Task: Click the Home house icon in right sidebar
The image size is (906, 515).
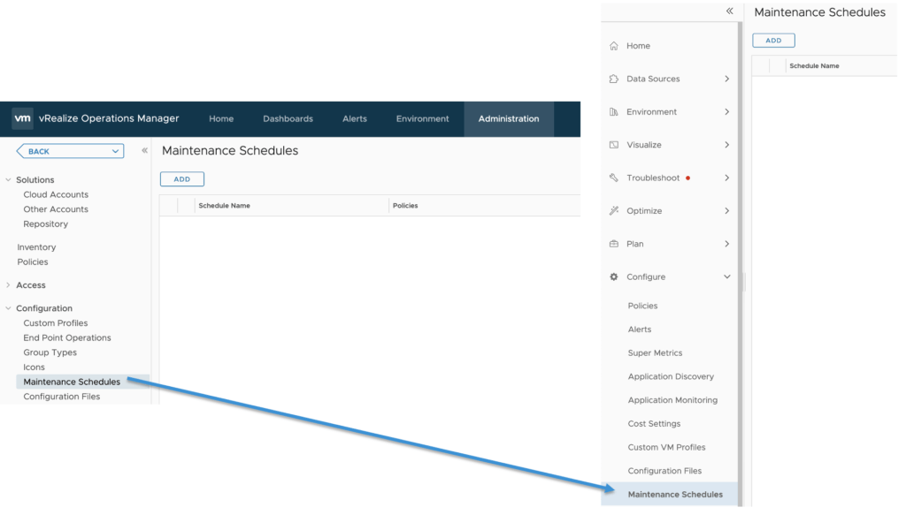Action: point(614,46)
